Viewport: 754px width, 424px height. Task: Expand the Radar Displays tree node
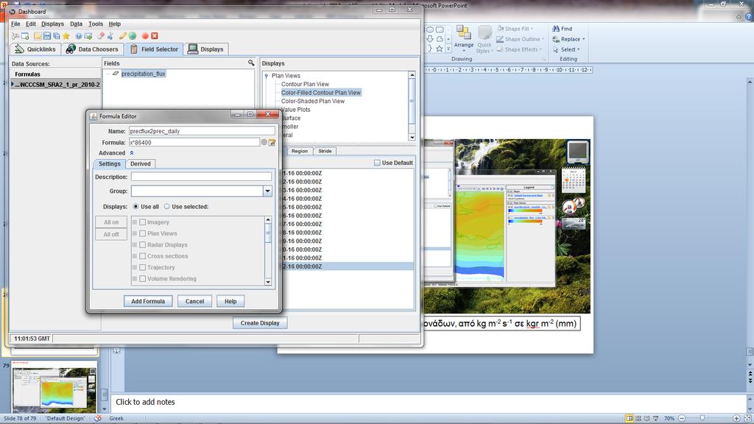pos(135,244)
